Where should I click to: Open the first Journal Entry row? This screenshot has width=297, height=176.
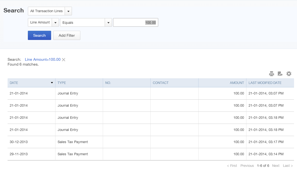point(68,93)
